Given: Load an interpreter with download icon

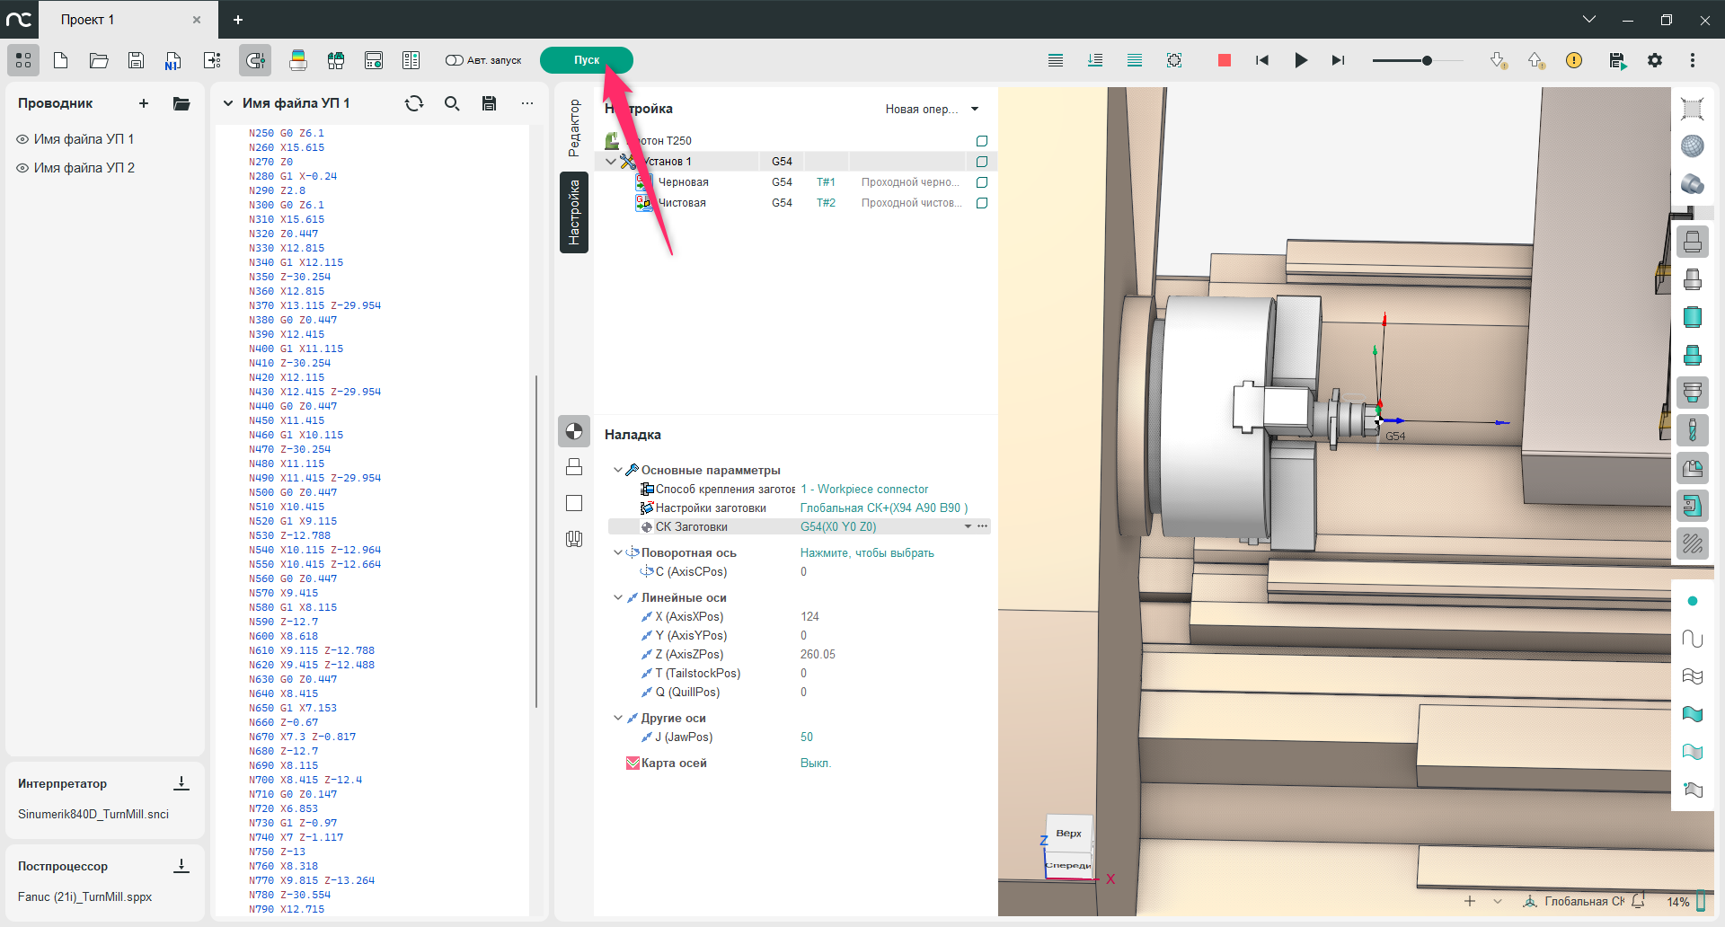Looking at the screenshot, I should [181, 783].
